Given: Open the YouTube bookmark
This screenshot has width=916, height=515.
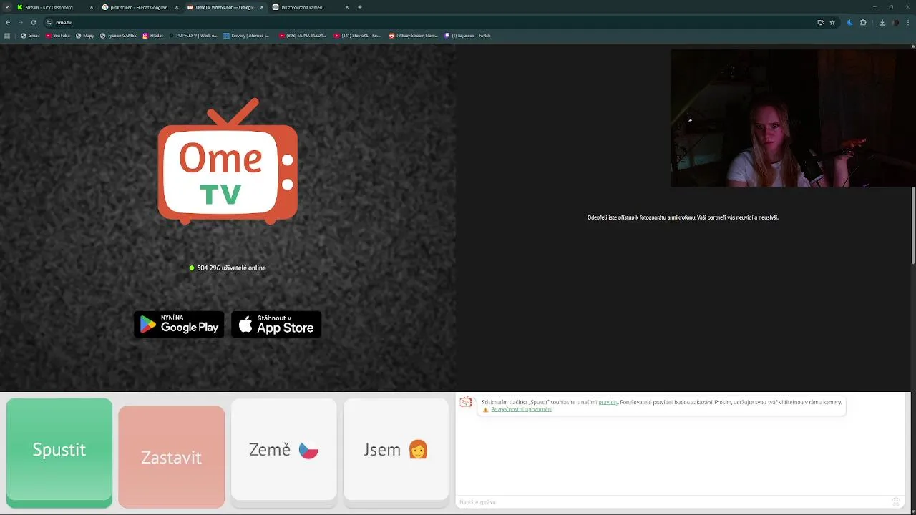Looking at the screenshot, I should pyautogui.click(x=58, y=35).
